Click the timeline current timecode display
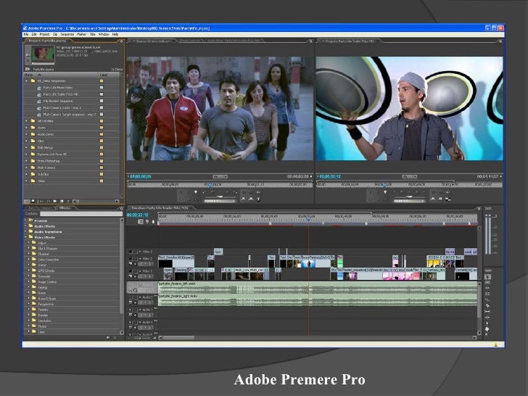Image resolution: width=528 pixels, height=396 pixels. click(138, 215)
